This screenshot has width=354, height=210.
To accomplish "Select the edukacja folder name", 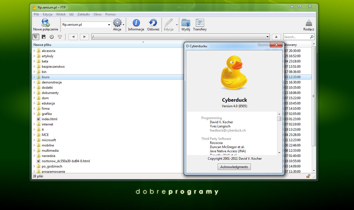I will 48,103.
